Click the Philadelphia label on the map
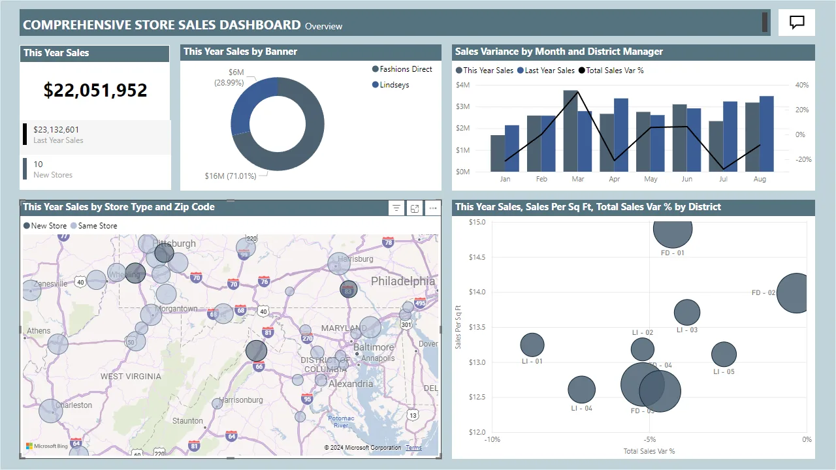This screenshot has width=836, height=470. coord(403,281)
